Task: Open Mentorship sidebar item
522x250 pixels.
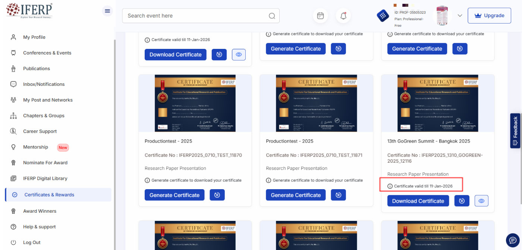Action: (35, 147)
